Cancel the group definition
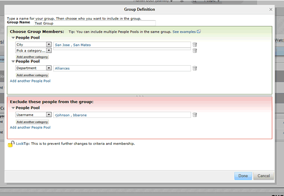The image size is (284, 196). (x=264, y=176)
